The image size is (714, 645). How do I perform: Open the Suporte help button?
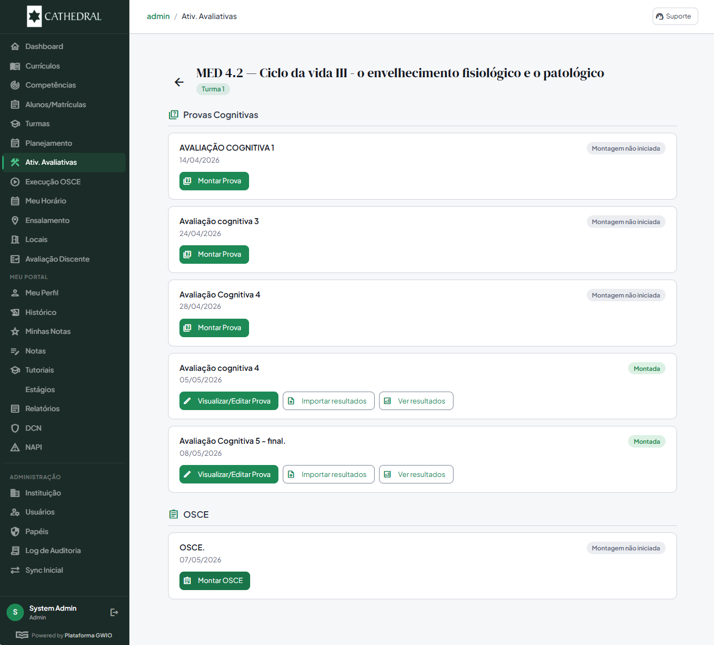(675, 16)
